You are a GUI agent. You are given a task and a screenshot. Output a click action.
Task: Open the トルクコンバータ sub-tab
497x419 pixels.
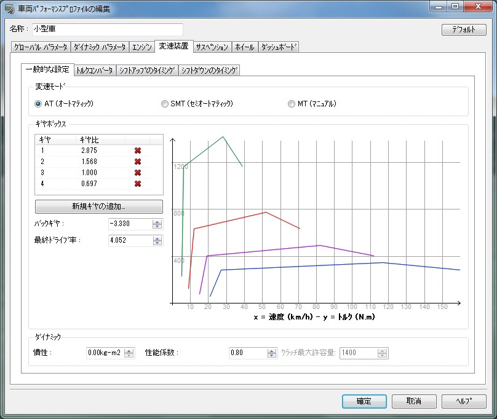pyautogui.click(x=95, y=71)
